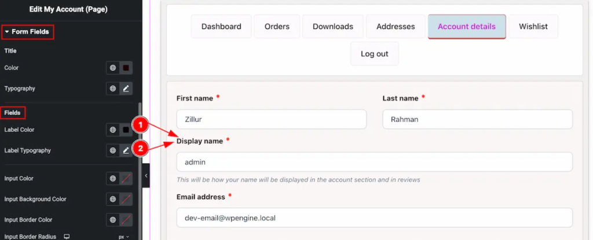
Task: Open px unit dropdown for Input Border Radius
Action: [124, 237]
